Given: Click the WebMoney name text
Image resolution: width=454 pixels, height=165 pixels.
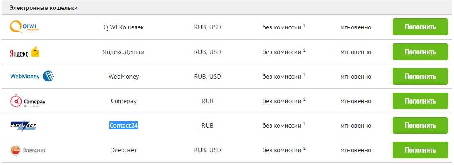Looking at the screenshot, I should click(x=124, y=77).
